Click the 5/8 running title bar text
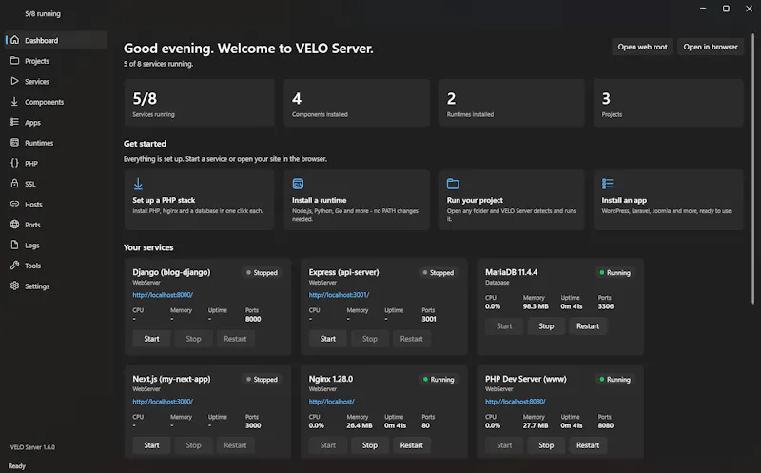 click(x=43, y=13)
